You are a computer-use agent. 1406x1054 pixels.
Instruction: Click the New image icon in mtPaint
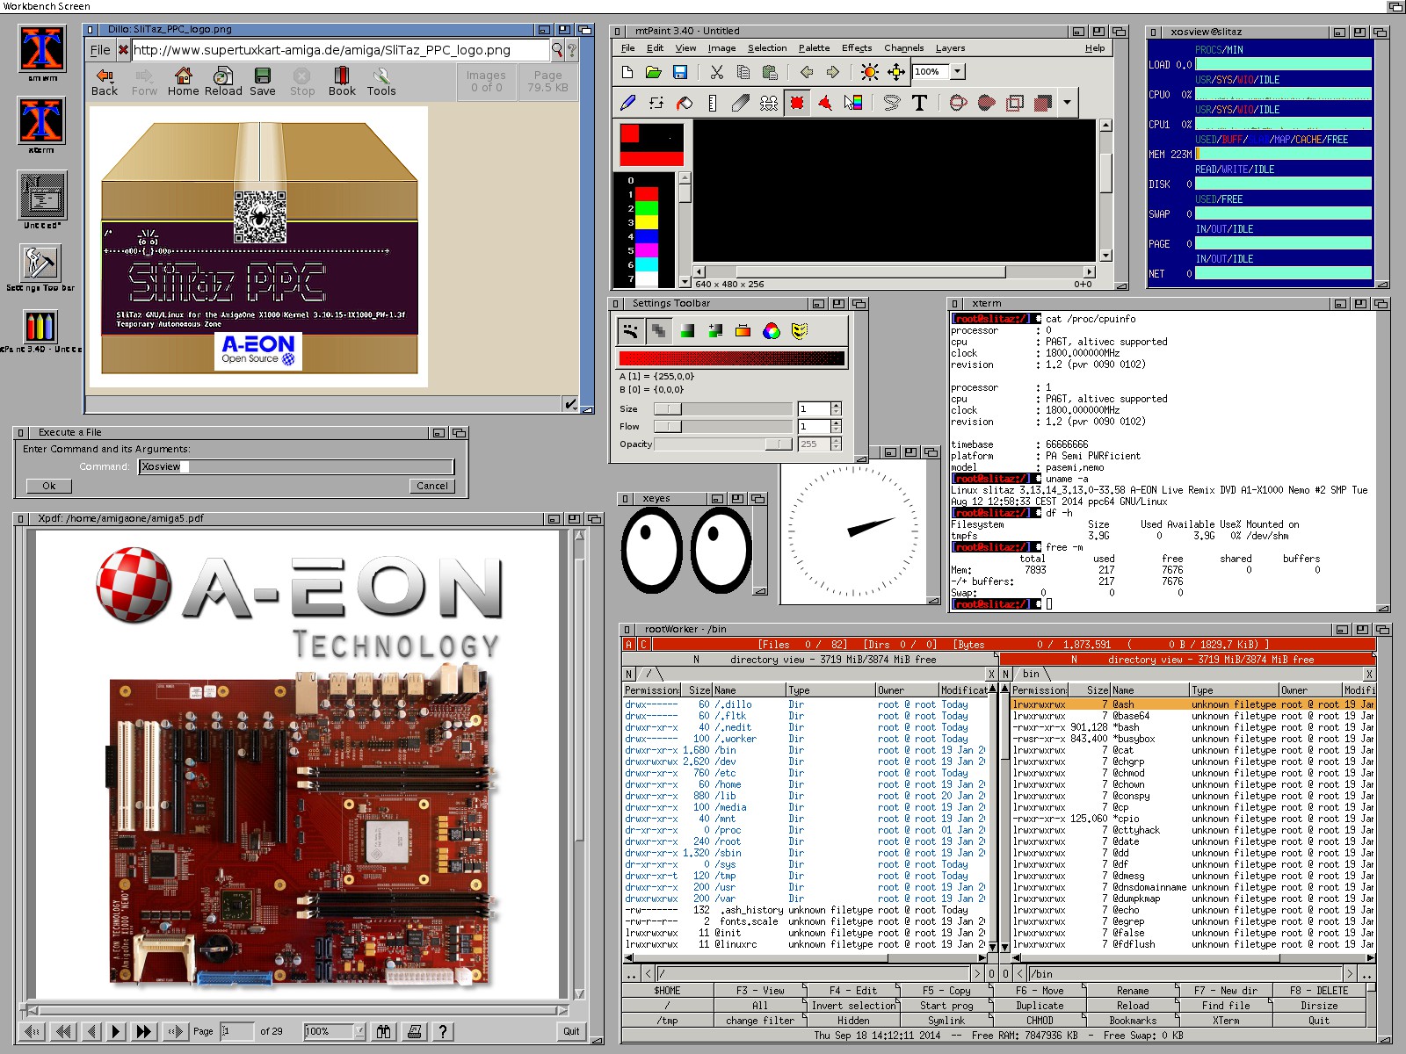(x=627, y=72)
